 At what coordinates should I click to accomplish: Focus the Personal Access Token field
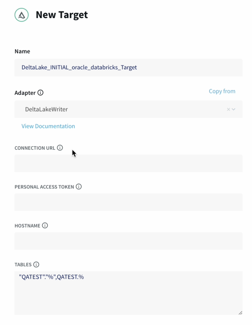(x=127, y=202)
